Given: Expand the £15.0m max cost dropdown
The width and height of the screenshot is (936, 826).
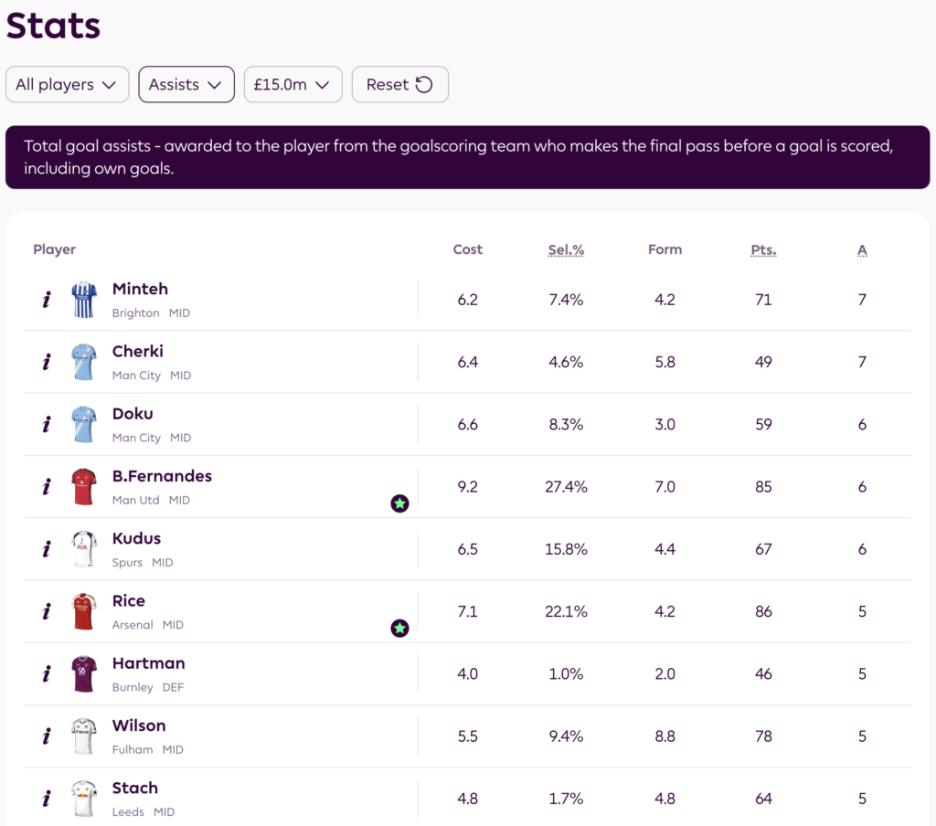Looking at the screenshot, I should (x=292, y=85).
